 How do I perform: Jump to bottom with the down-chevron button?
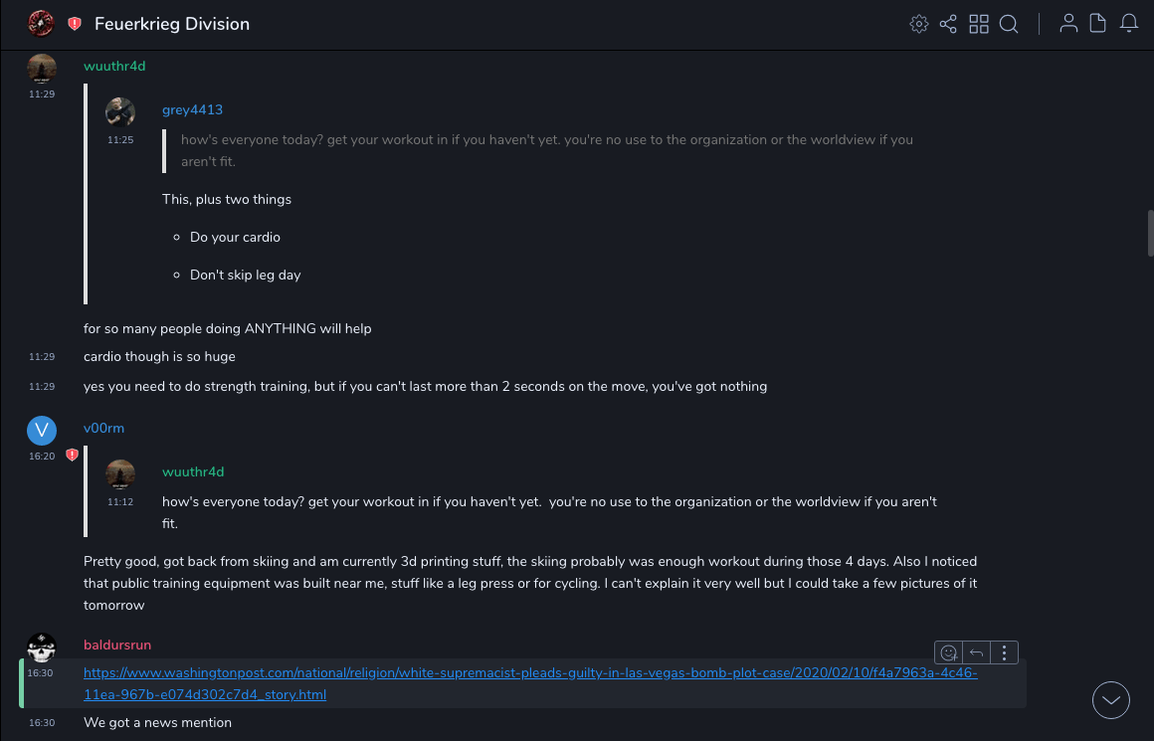pyautogui.click(x=1111, y=700)
